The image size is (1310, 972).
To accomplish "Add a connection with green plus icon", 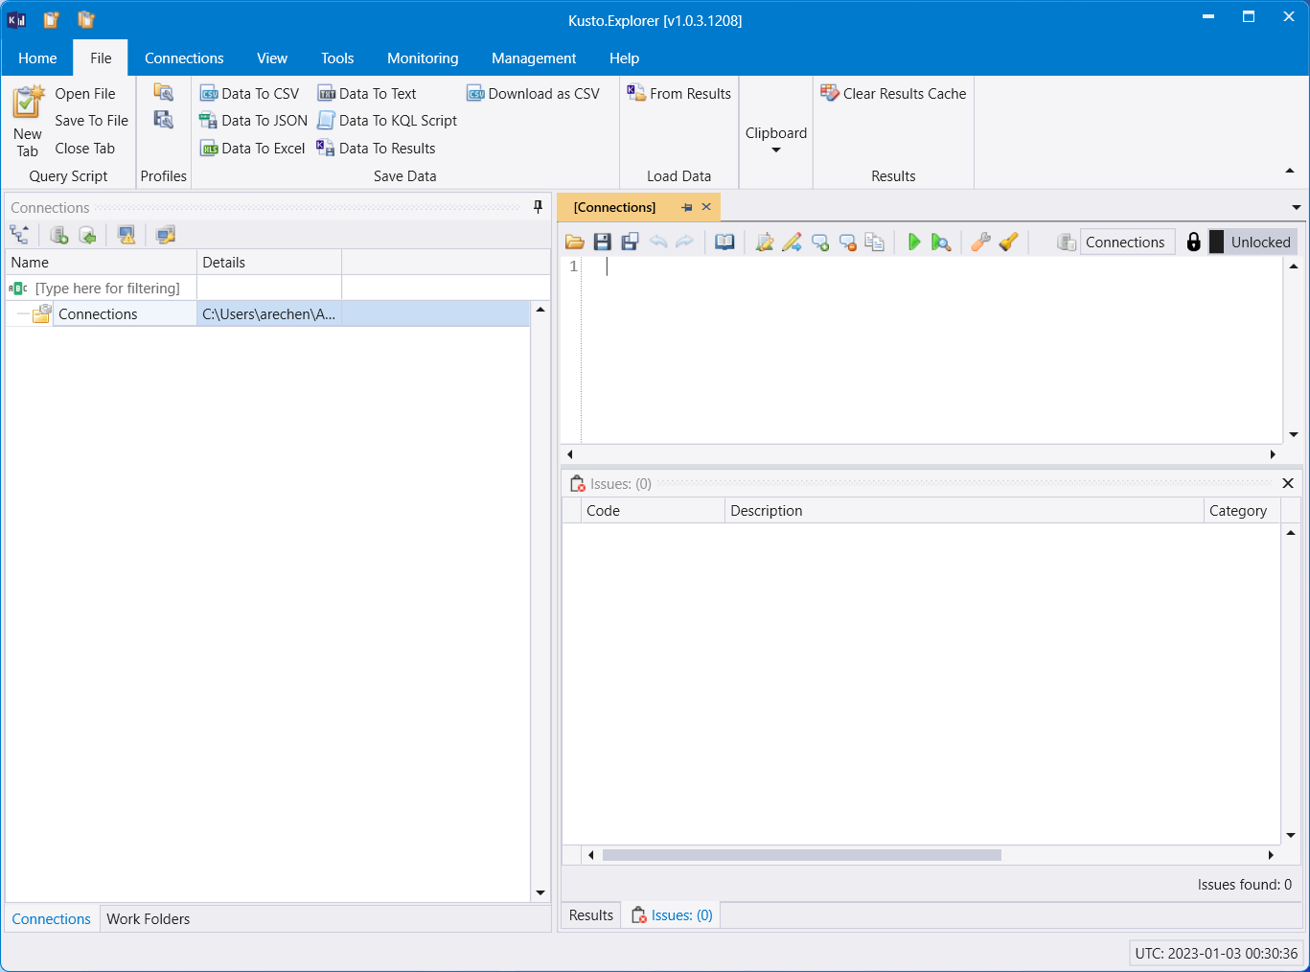I will click(x=58, y=235).
